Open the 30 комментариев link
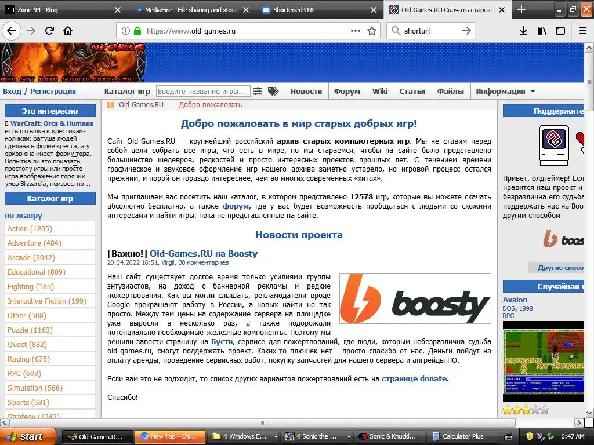The width and height of the screenshot is (594, 445). tap(204, 262)
